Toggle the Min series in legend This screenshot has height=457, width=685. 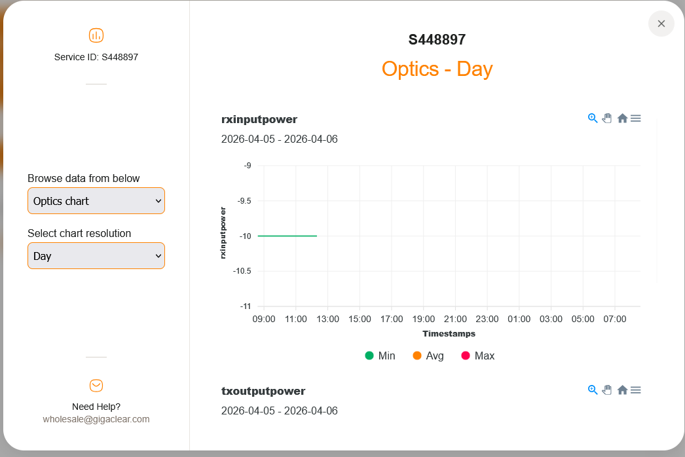pos(380,356)
